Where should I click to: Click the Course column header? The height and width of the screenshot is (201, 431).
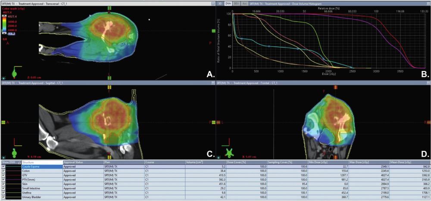pos(165,162)
